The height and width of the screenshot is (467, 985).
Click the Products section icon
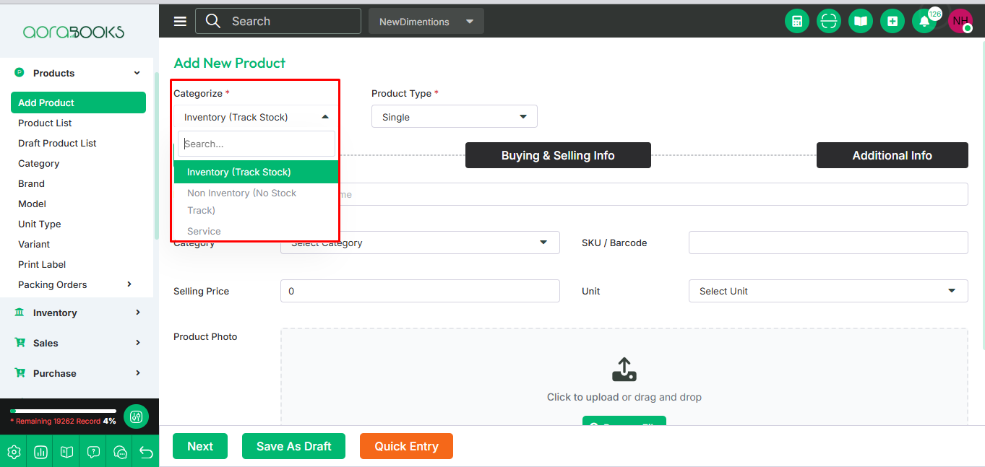tap(20, 73)
